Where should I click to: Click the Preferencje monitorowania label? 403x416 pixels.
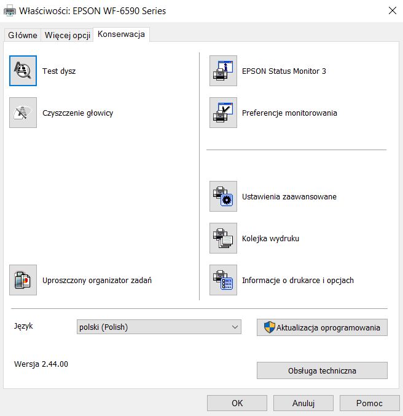click(289, 113)
